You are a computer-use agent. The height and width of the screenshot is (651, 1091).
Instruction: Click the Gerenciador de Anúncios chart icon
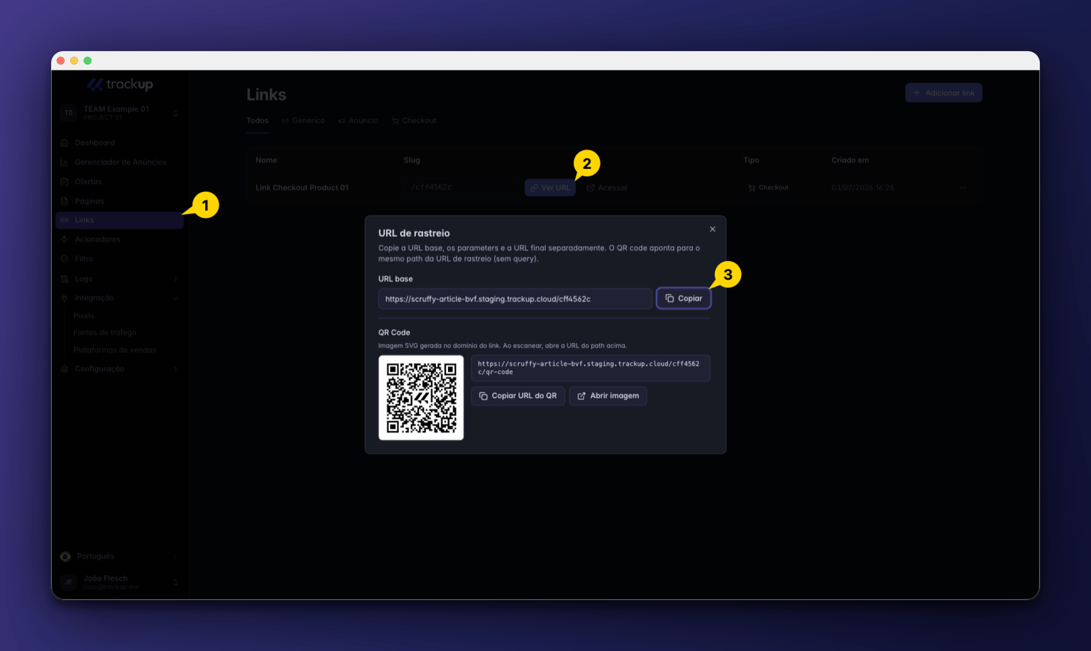pyautogui.click(x=65, y=162)
